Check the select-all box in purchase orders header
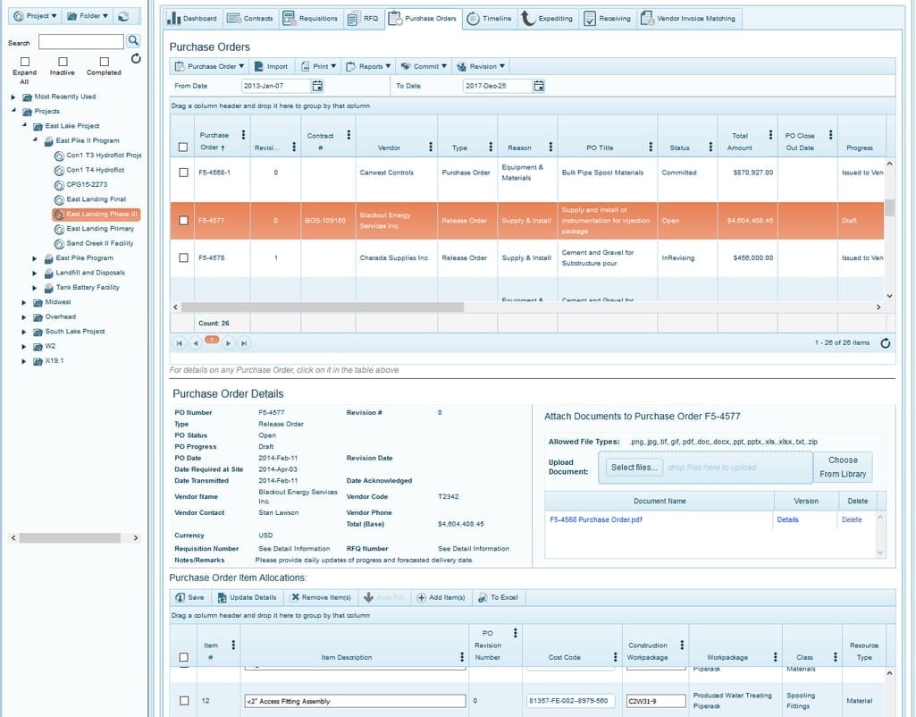This screenshot has width=916, height=717. (x=183, y=148)
